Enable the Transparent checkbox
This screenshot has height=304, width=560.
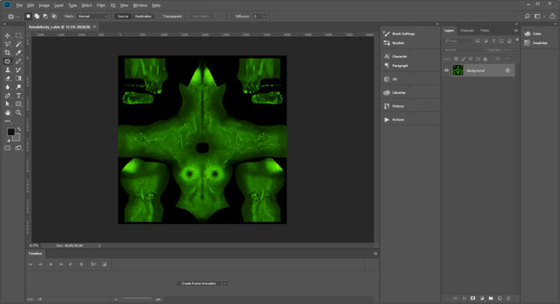coord(160,16)
